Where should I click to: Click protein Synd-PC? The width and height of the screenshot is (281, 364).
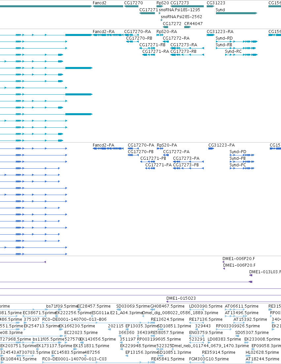pos(237,165)
